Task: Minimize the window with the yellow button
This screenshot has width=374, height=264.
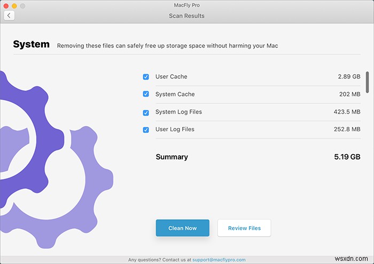Action: coord(14,5)
